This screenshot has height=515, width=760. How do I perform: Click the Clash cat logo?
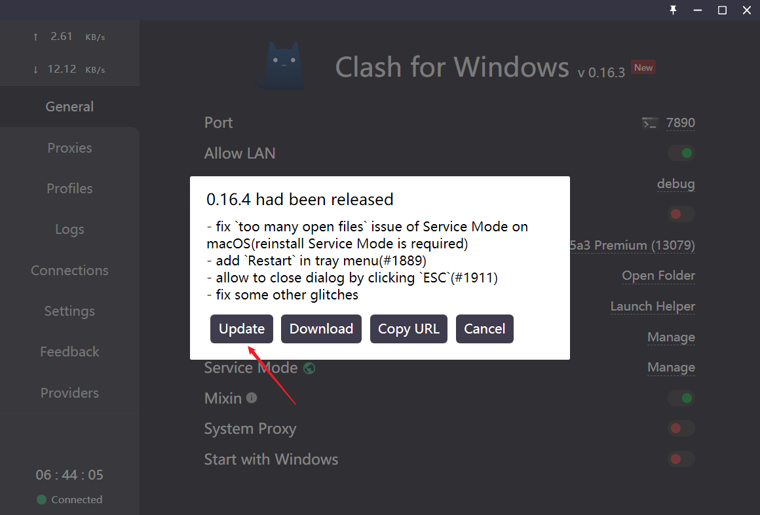pyautogui.click(x=280, y=66)
